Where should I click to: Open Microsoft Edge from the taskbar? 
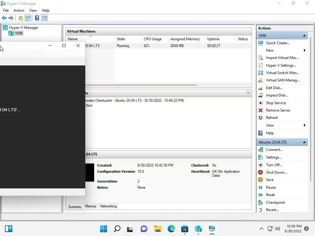coord(171,229)
